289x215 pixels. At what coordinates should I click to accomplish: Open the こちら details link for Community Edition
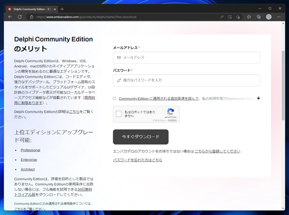74,112
